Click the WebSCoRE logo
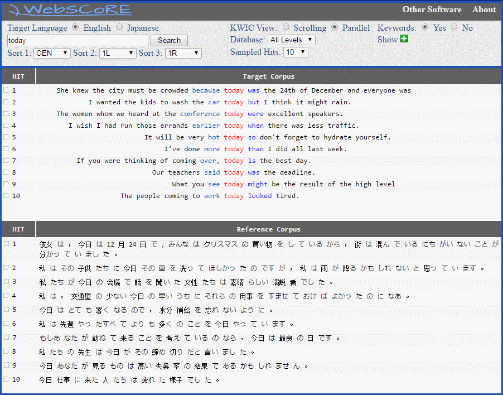 coord(70,9)
